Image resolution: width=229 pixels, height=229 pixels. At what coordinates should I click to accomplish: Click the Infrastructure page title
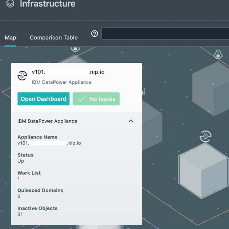click(x=48, y=4)
